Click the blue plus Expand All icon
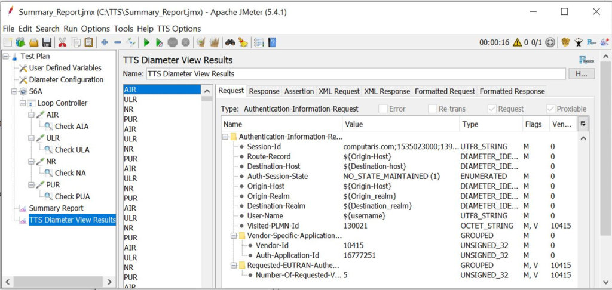 click(104, 42)
